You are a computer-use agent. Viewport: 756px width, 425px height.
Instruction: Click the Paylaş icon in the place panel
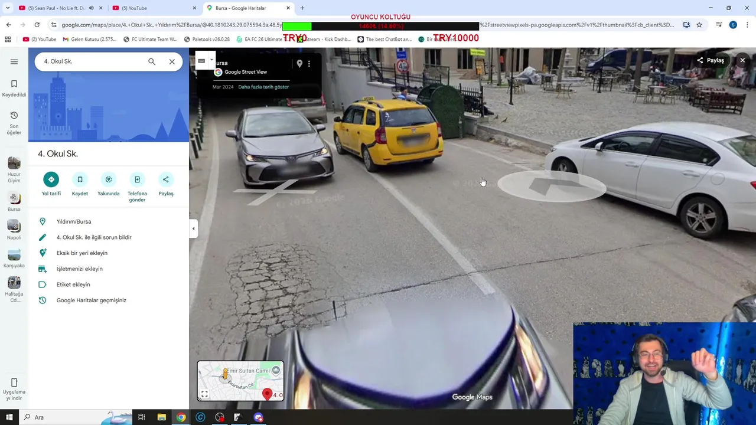point(166,179)
